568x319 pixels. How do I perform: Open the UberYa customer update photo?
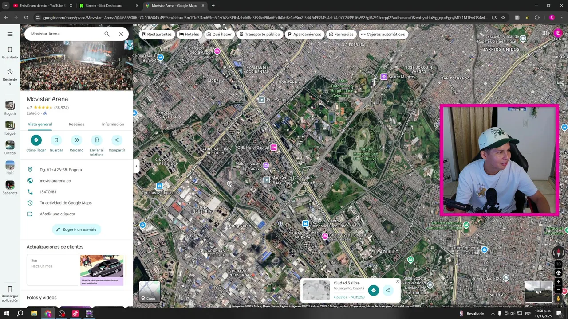[x=102, y=270]
